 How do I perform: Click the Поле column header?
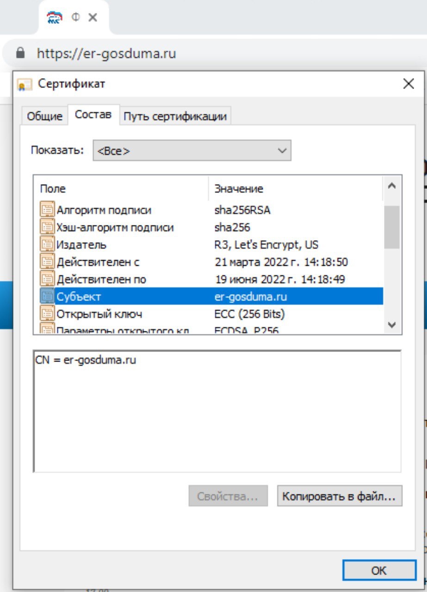coord(121,188)
